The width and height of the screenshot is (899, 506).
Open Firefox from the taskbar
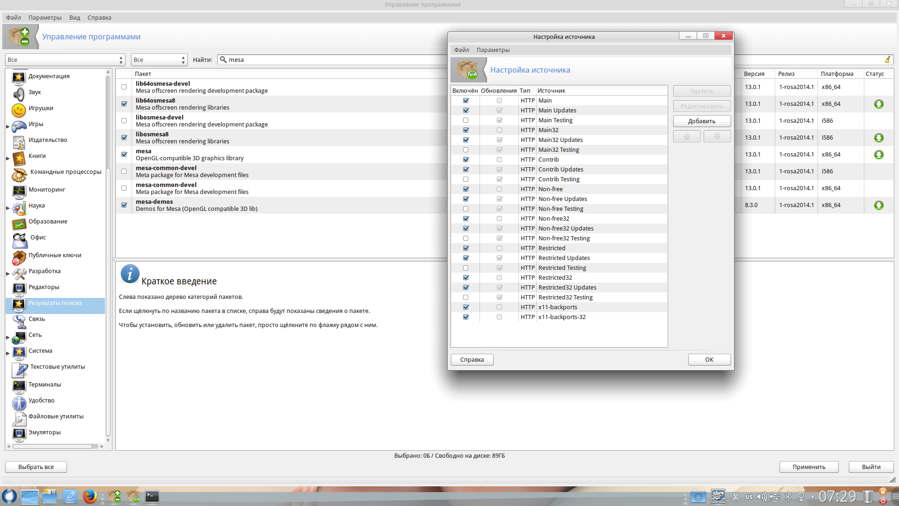tap(90, 496)
